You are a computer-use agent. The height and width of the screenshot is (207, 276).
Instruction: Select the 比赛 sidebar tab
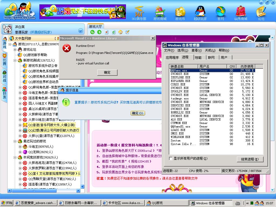point(4,60)
